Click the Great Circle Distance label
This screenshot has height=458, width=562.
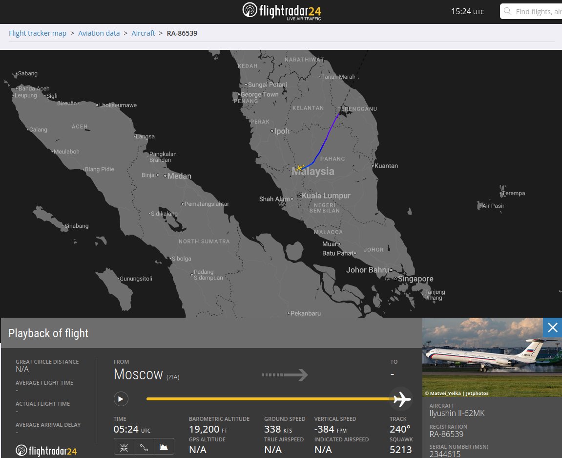coord(47,362)
